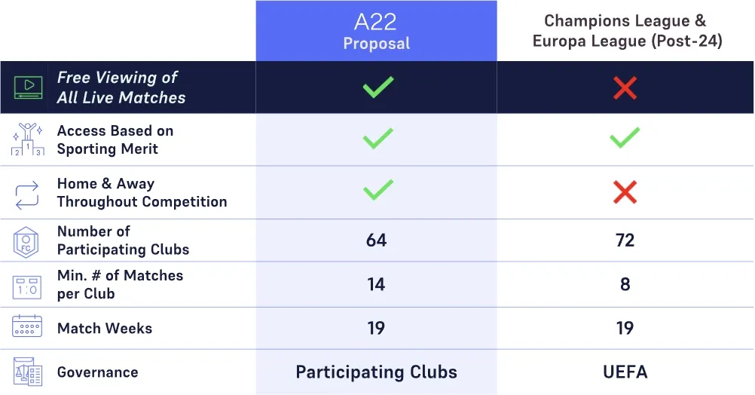Screen dimensions: 755x395
Task: Click A22 green check for Sporting Merit
Action: tap(377, 139)
